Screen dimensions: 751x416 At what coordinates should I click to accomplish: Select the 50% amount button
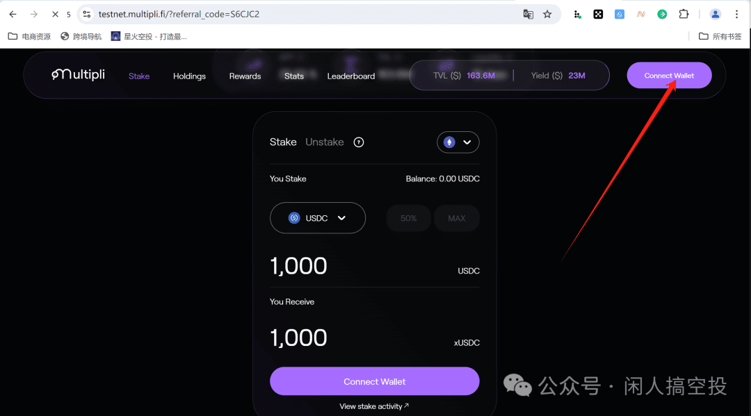click(409, 218)
